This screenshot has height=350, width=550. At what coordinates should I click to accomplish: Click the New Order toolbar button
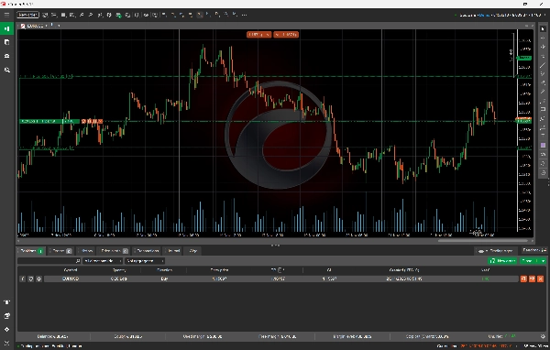pos(27,15)
